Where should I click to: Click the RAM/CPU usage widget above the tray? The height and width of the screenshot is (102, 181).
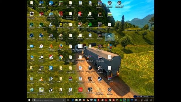coord(144,96)
